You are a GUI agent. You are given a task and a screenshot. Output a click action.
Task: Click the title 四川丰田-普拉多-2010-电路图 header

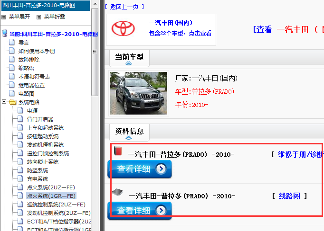[x=39, y=5]
